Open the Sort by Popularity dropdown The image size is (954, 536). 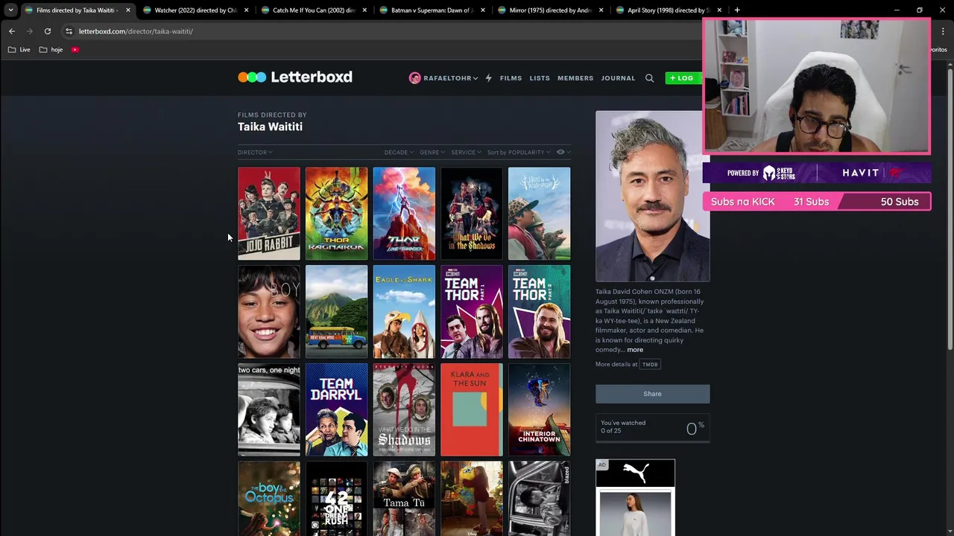(x=519, y=153)
